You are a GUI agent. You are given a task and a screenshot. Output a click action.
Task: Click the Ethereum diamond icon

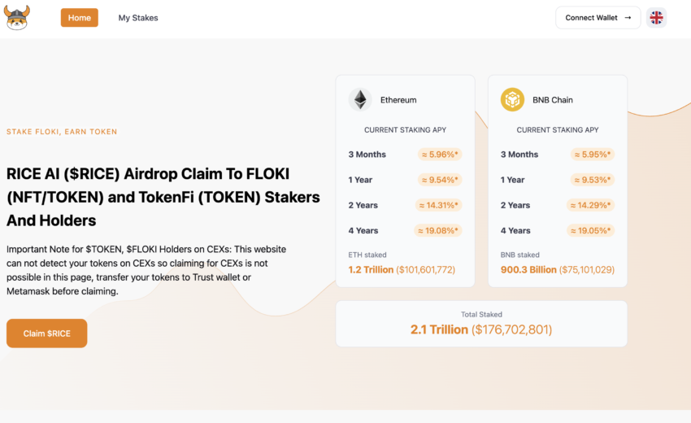(360, 100)
